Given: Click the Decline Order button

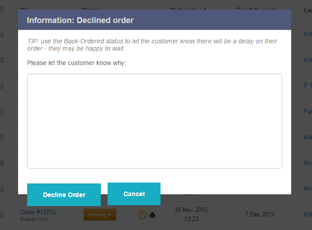Looking at the screenshot, I should [64, 195].
